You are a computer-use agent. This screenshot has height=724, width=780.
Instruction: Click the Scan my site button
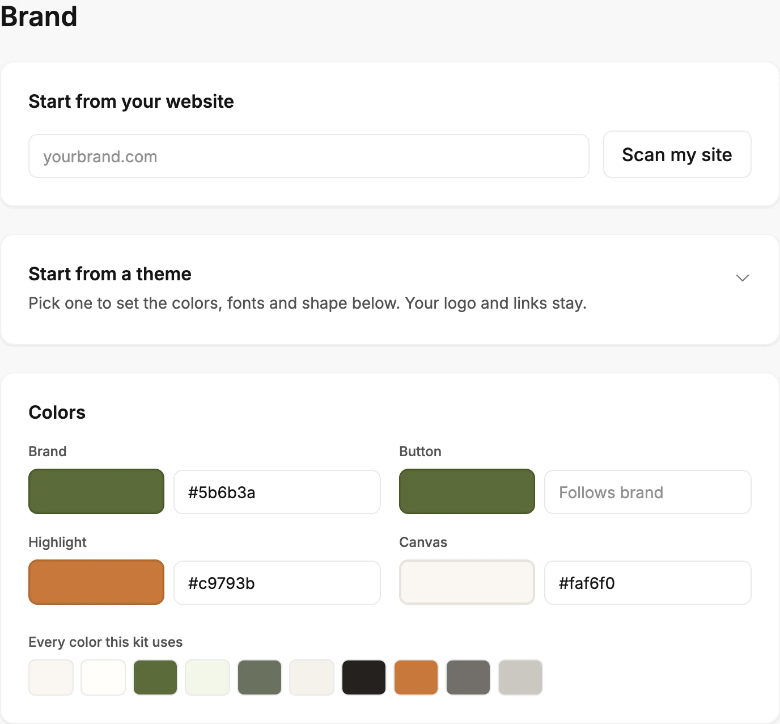(677, 154)
